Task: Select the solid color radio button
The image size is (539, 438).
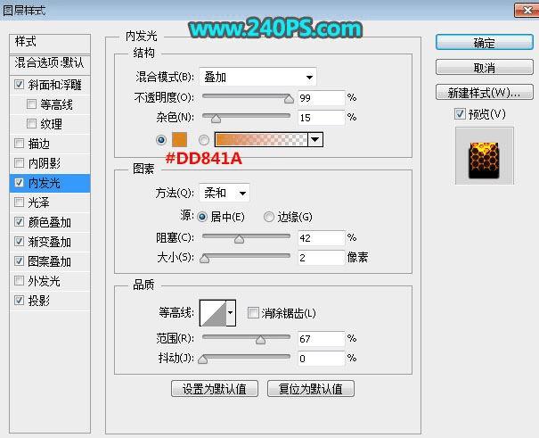Action: click(x=161, y=140)
